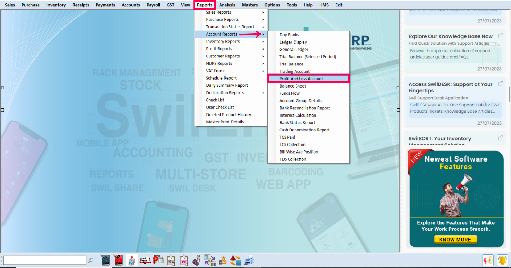Screen dimensions: 511x268
Task: Open the Order Book toolbar icon
Action: pyautogui.click(x=145, y=260)
